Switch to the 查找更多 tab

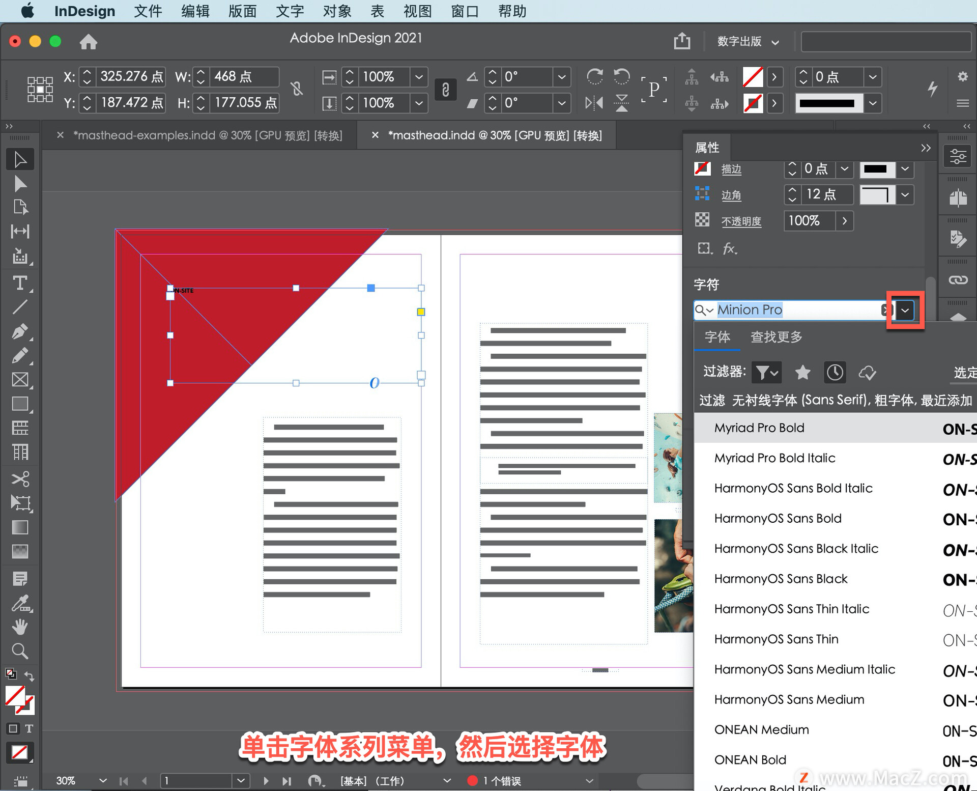(776, 336)
